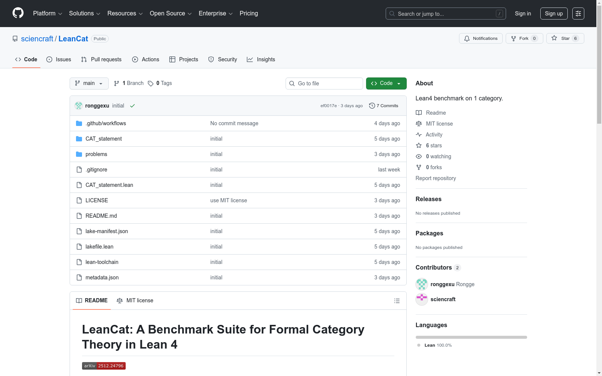
Task: Switch to the Security tab
Action: (223, 59)
